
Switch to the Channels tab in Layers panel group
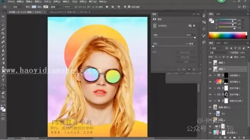(218, 43)
